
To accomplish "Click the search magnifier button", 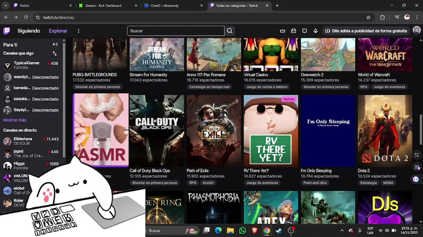I will [x=230, y=31].
